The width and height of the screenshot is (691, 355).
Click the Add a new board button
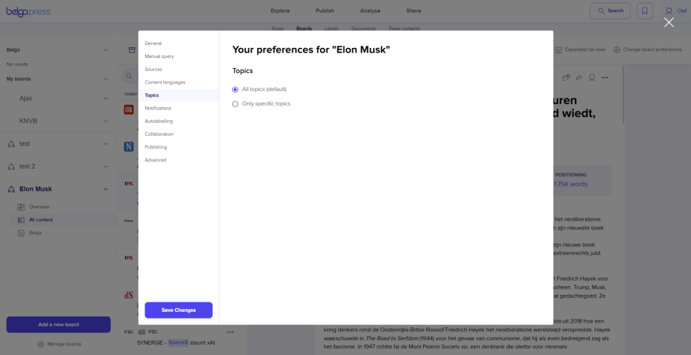(58, 325)
